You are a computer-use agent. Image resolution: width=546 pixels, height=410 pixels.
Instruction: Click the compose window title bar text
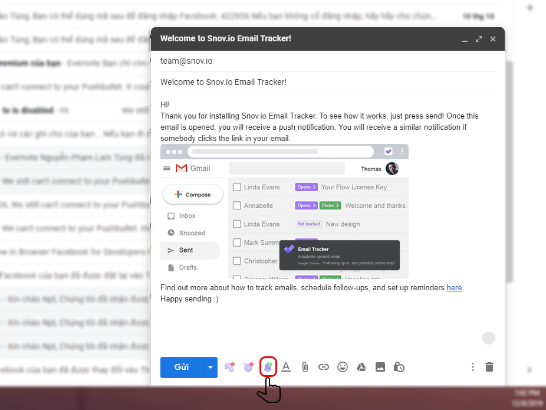tap(226, 39)
